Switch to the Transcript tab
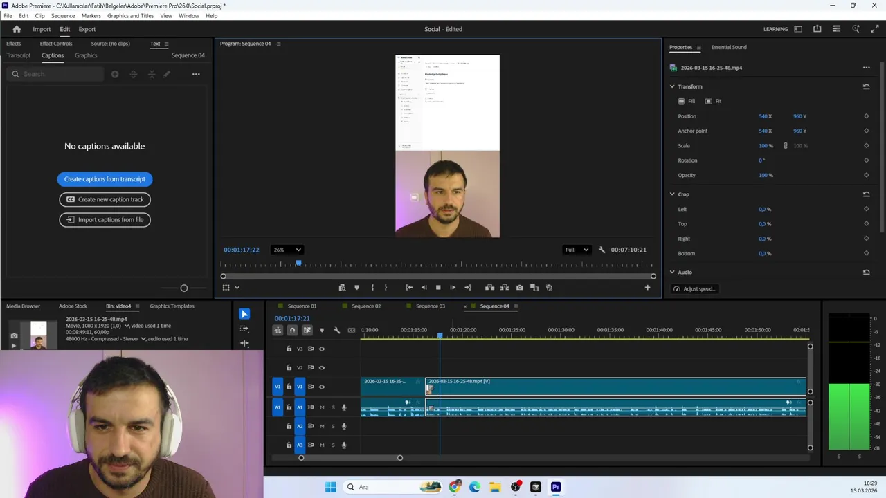 pos(19,55)
